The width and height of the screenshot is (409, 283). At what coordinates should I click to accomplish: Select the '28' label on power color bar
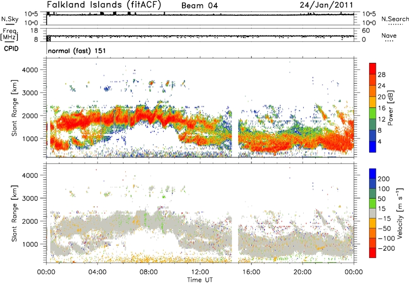coord(381,75)
